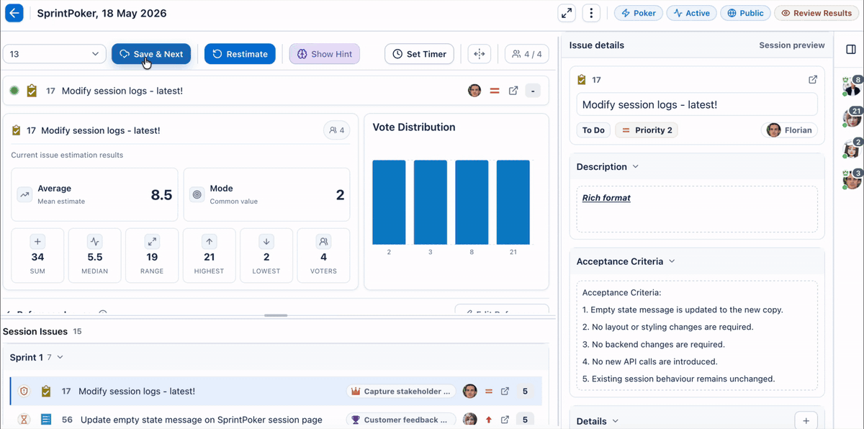The height and width of the screenshot is (429, 864).
Task: Open the three-dot more options menu
Action: 591,13
